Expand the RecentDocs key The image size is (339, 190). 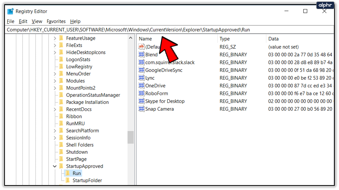click(x=55, y=109)
